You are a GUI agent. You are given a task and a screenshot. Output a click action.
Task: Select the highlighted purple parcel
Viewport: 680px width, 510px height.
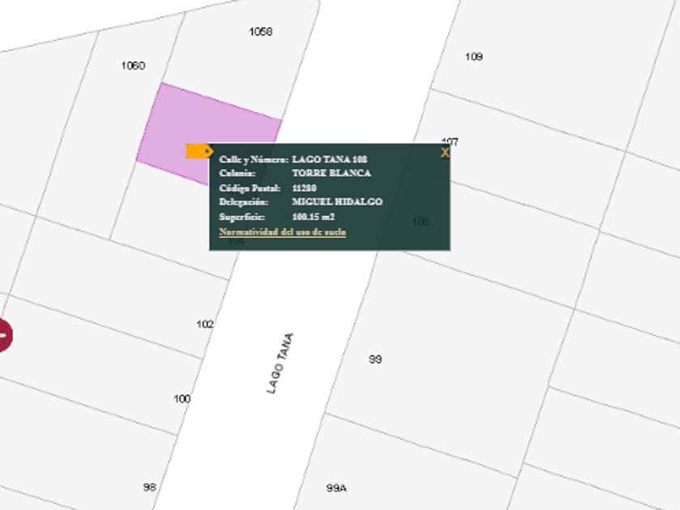pyautogui.click(x=210, y=125)
